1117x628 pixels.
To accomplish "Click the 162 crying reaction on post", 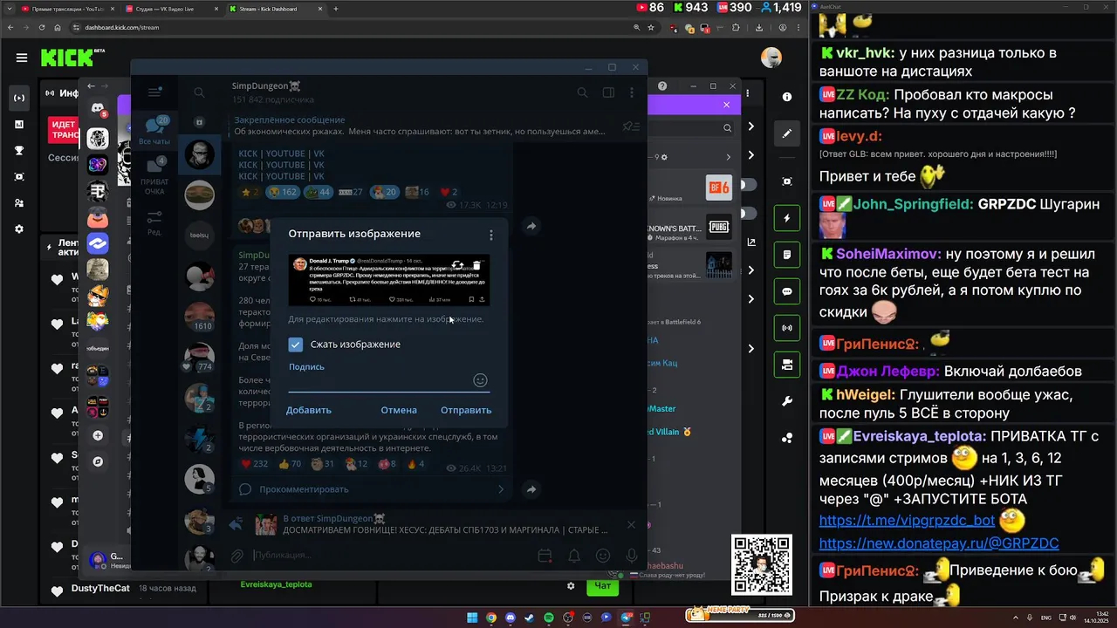I will 284,192.
